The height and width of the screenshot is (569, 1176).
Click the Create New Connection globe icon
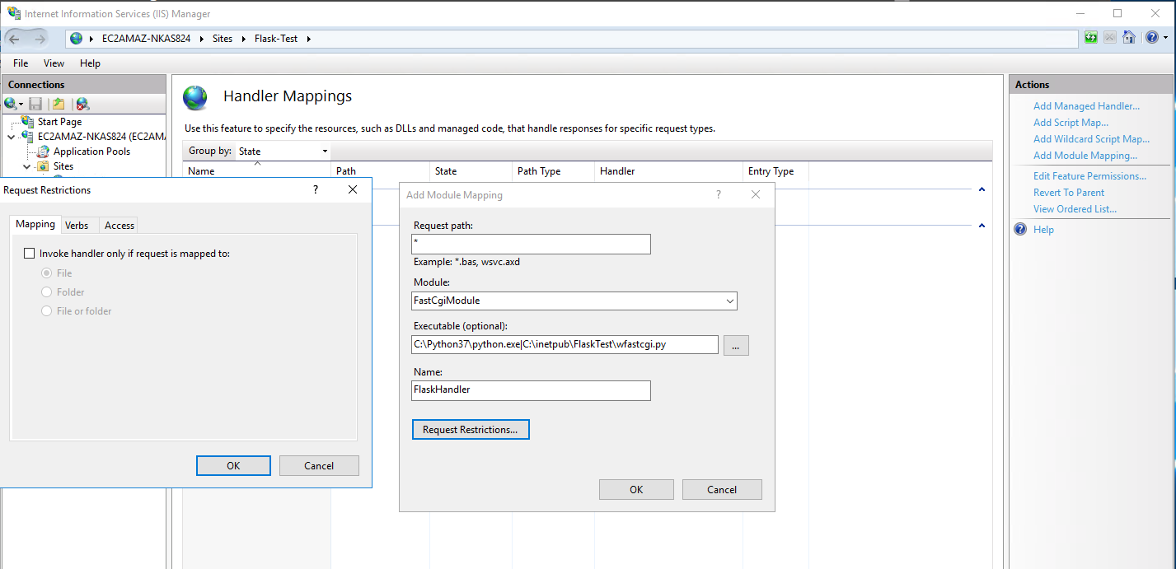tap(10, 104)
